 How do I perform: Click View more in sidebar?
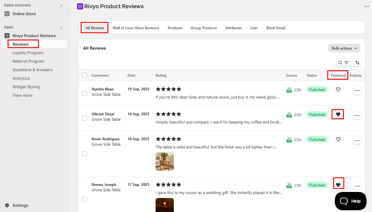tap(22, 95)
